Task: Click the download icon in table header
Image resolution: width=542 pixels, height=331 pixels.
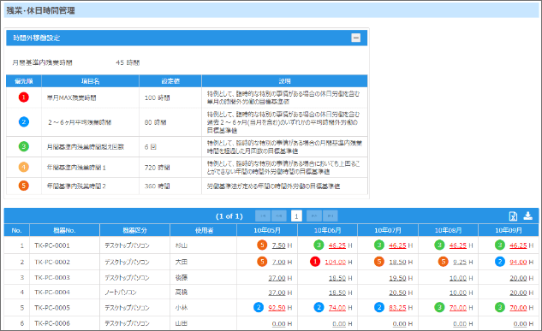Action: tap(527, 216)
